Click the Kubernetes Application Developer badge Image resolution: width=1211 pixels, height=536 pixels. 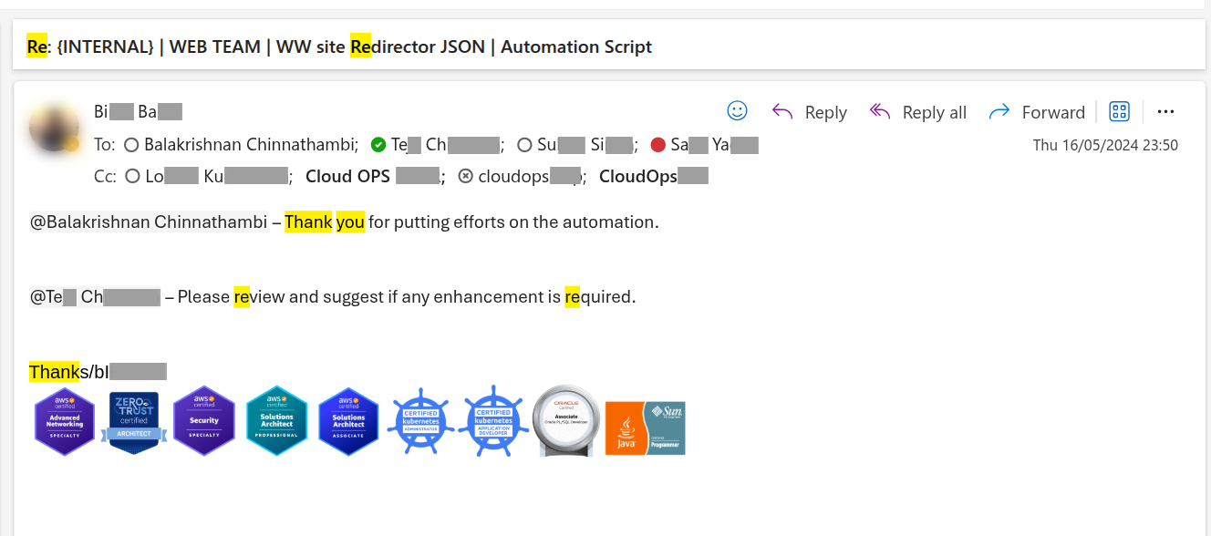tap(492, 421)
